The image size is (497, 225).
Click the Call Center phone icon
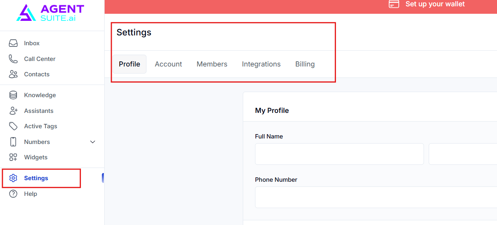pos(13,59)
